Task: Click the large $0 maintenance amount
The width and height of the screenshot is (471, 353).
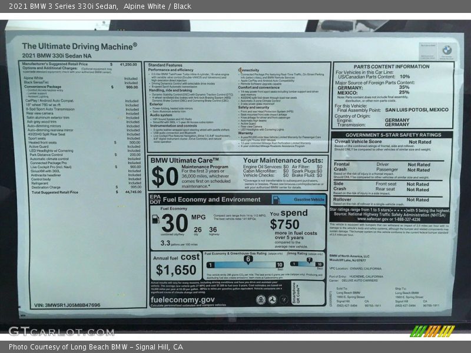Action: click(165, 176)
